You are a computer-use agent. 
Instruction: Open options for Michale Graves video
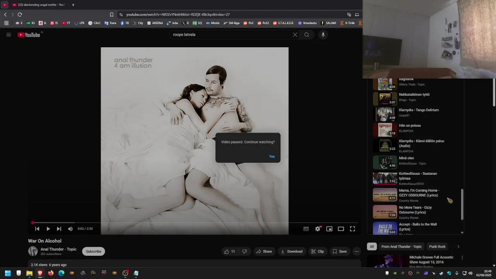(x=462, y=258)
